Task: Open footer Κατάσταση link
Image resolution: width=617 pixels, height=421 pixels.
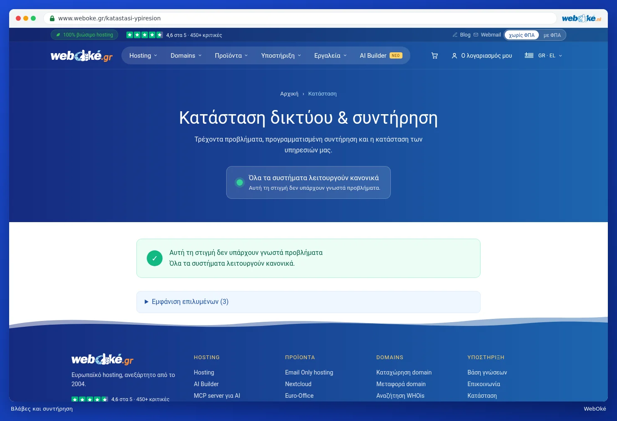Action: point(482,396)
